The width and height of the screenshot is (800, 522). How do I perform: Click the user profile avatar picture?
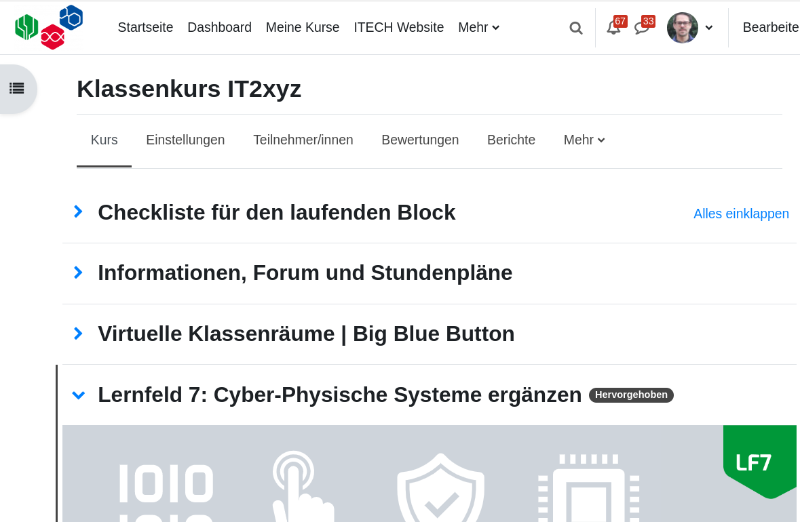click(682, 28)
